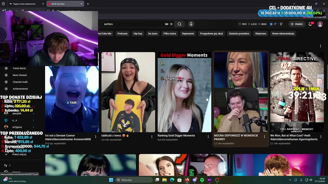
Task: Open the system tray volume control
Action: (311, 180)
